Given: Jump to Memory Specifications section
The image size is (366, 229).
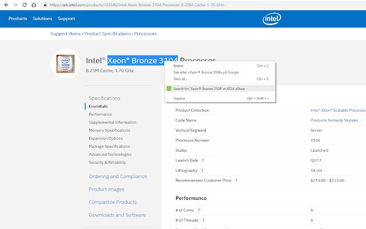Looking at the screenshot, I should pyautogui.click(x=109, y=130).
